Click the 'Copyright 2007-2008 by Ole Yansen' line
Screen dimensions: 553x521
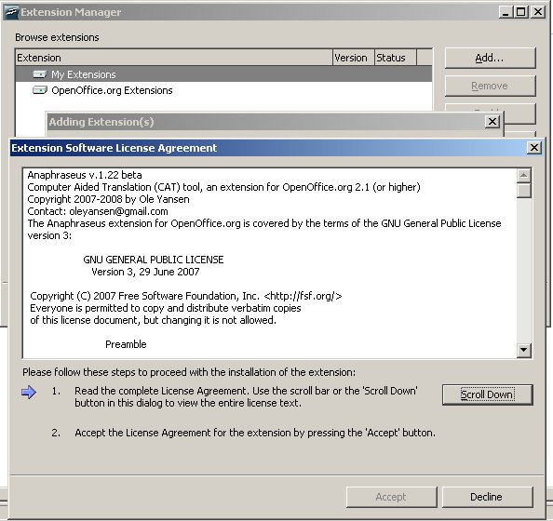[108, 199]
